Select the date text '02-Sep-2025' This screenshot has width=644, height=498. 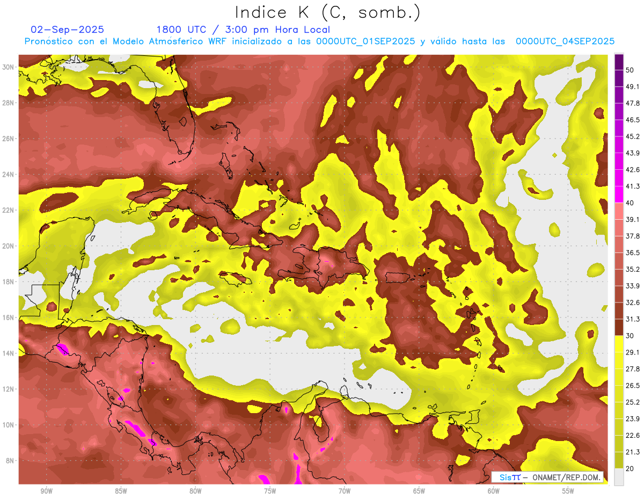(68, 30)
